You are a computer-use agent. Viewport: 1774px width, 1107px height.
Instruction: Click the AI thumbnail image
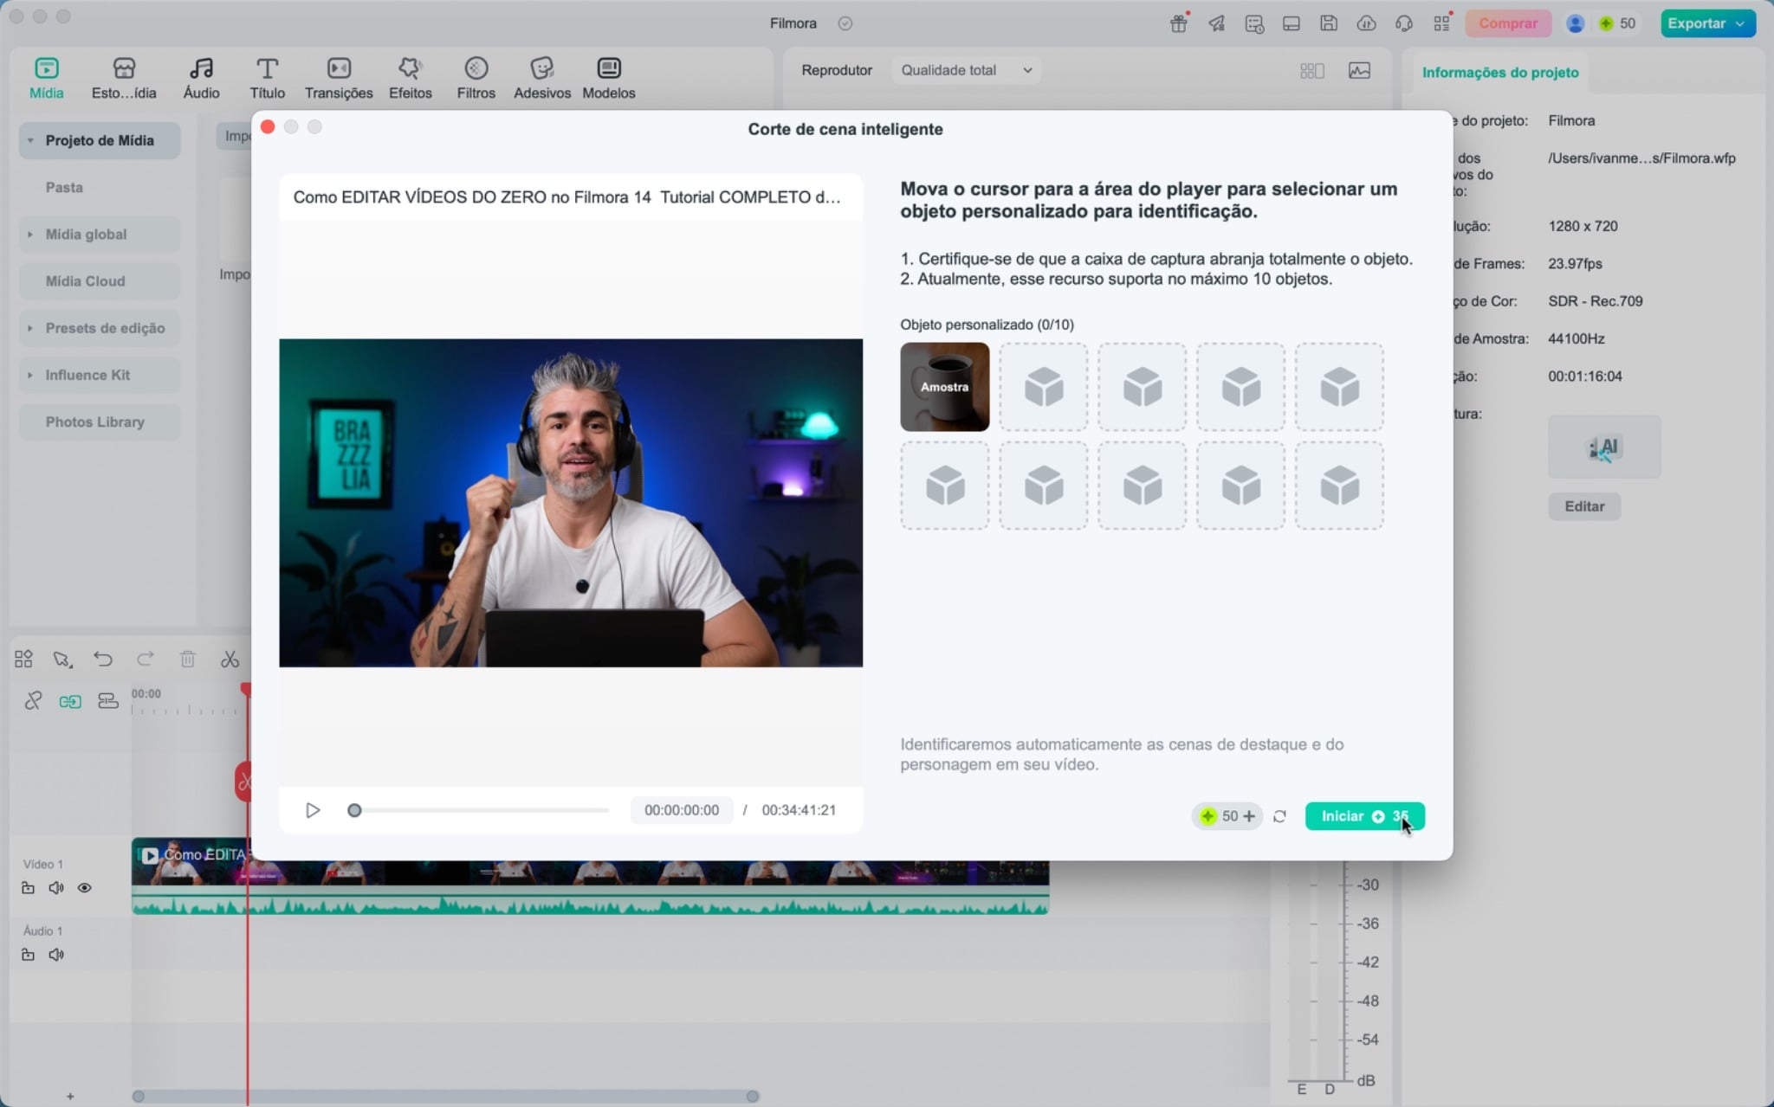(x=1604, y=447)
